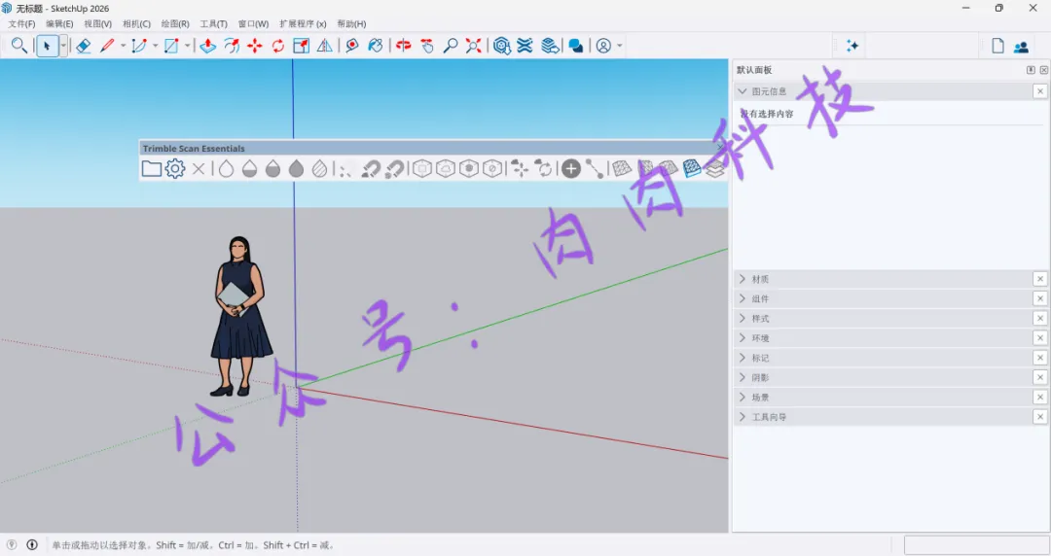Click the measurements input box
The height and width of the screenshot is (556, 1051).
coord(976,544)
